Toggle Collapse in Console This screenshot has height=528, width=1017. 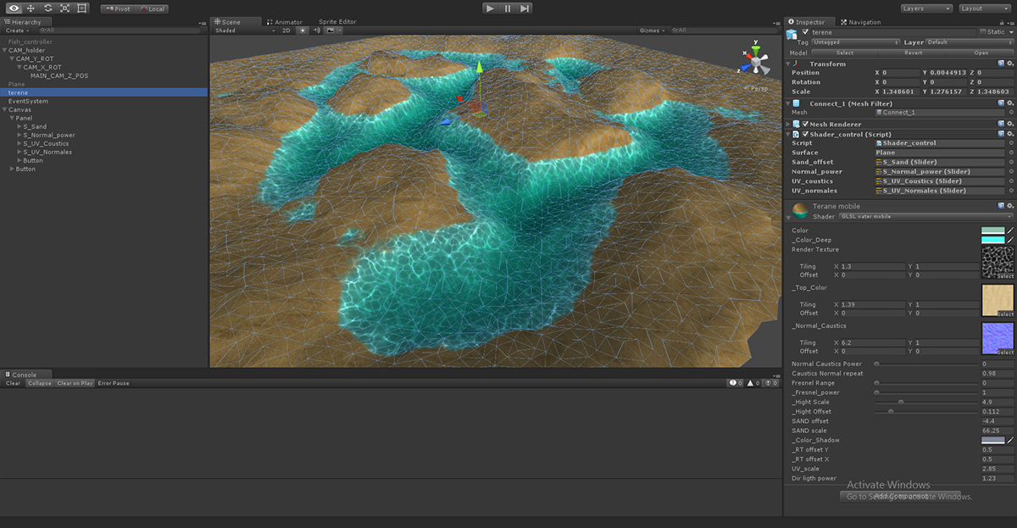39,383
